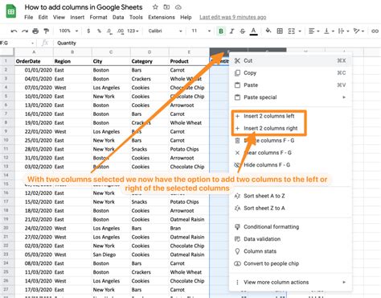Select the Paint format roller icon

coord(47,31)
